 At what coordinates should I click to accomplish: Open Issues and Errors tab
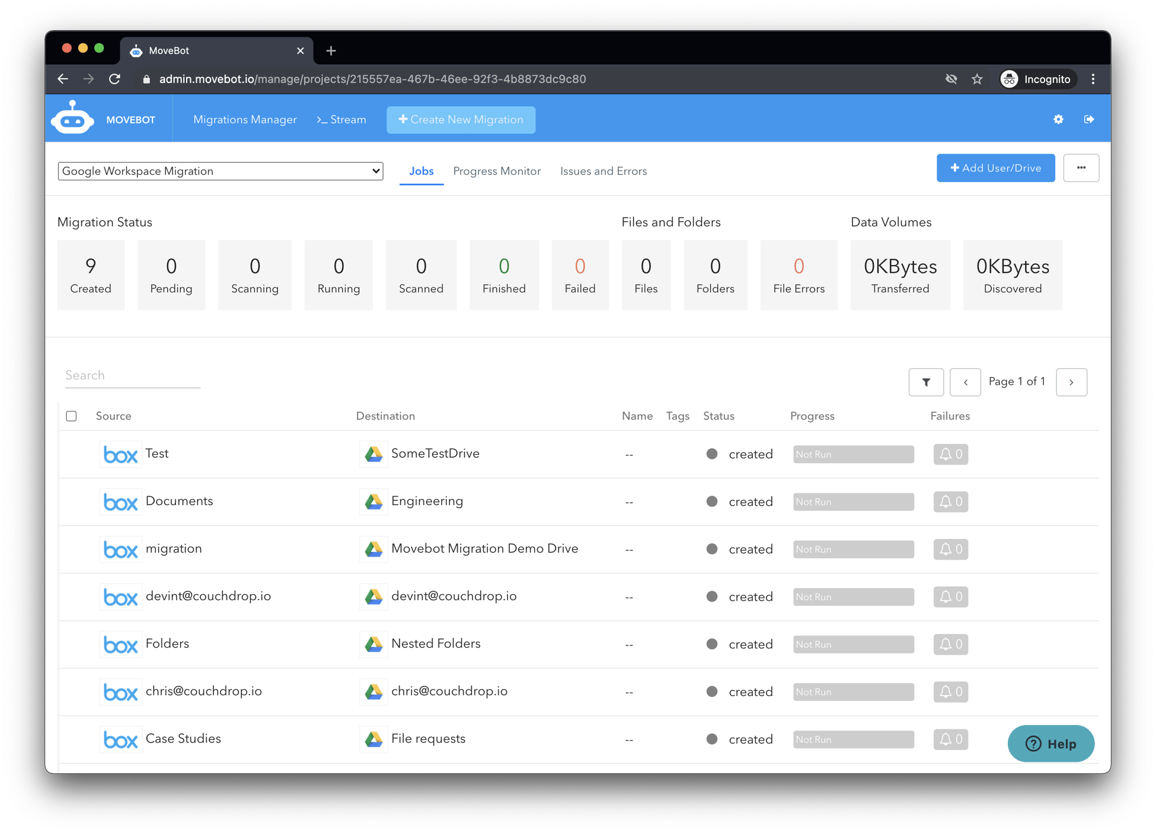[603, 171]
